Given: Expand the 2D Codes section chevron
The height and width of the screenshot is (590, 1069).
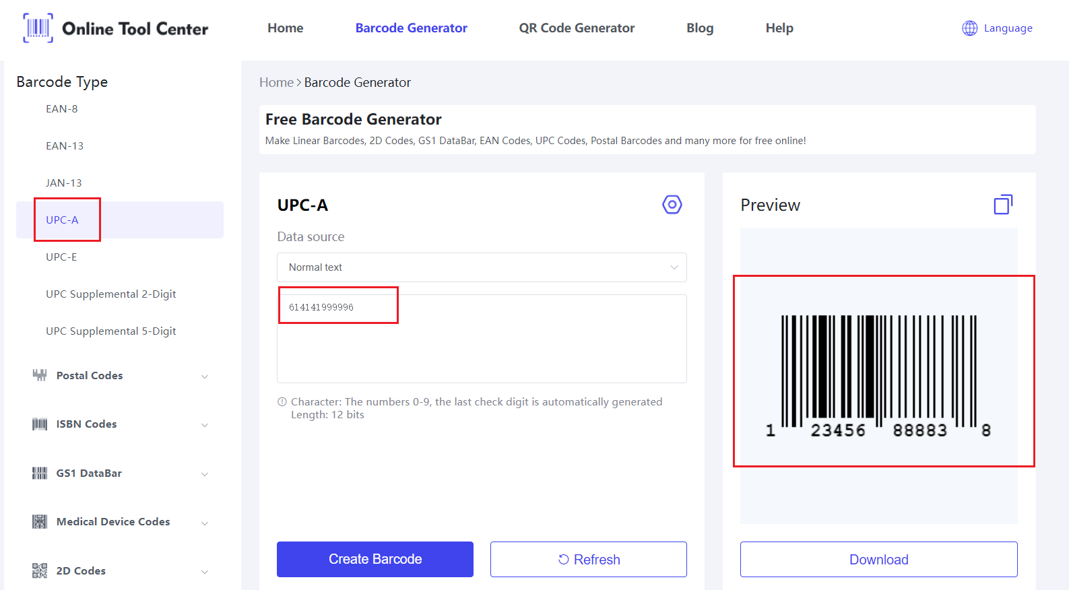Looking at the screenshot, I should [x=205, y=572].
